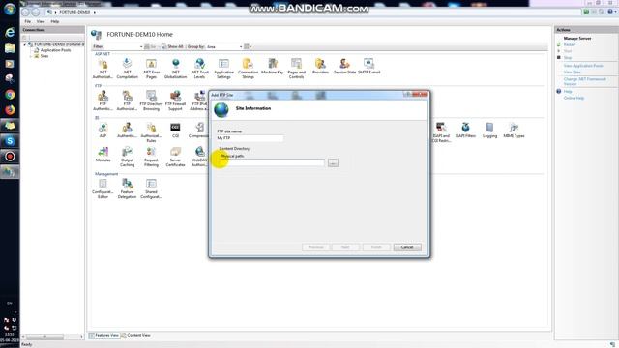
Task: Open the Configuration Editor feature
Action: click(103, 188)
